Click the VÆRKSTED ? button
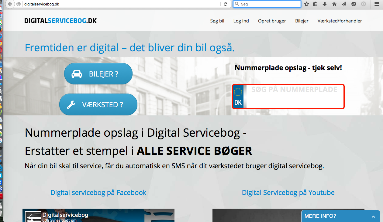 pos(98,104)
